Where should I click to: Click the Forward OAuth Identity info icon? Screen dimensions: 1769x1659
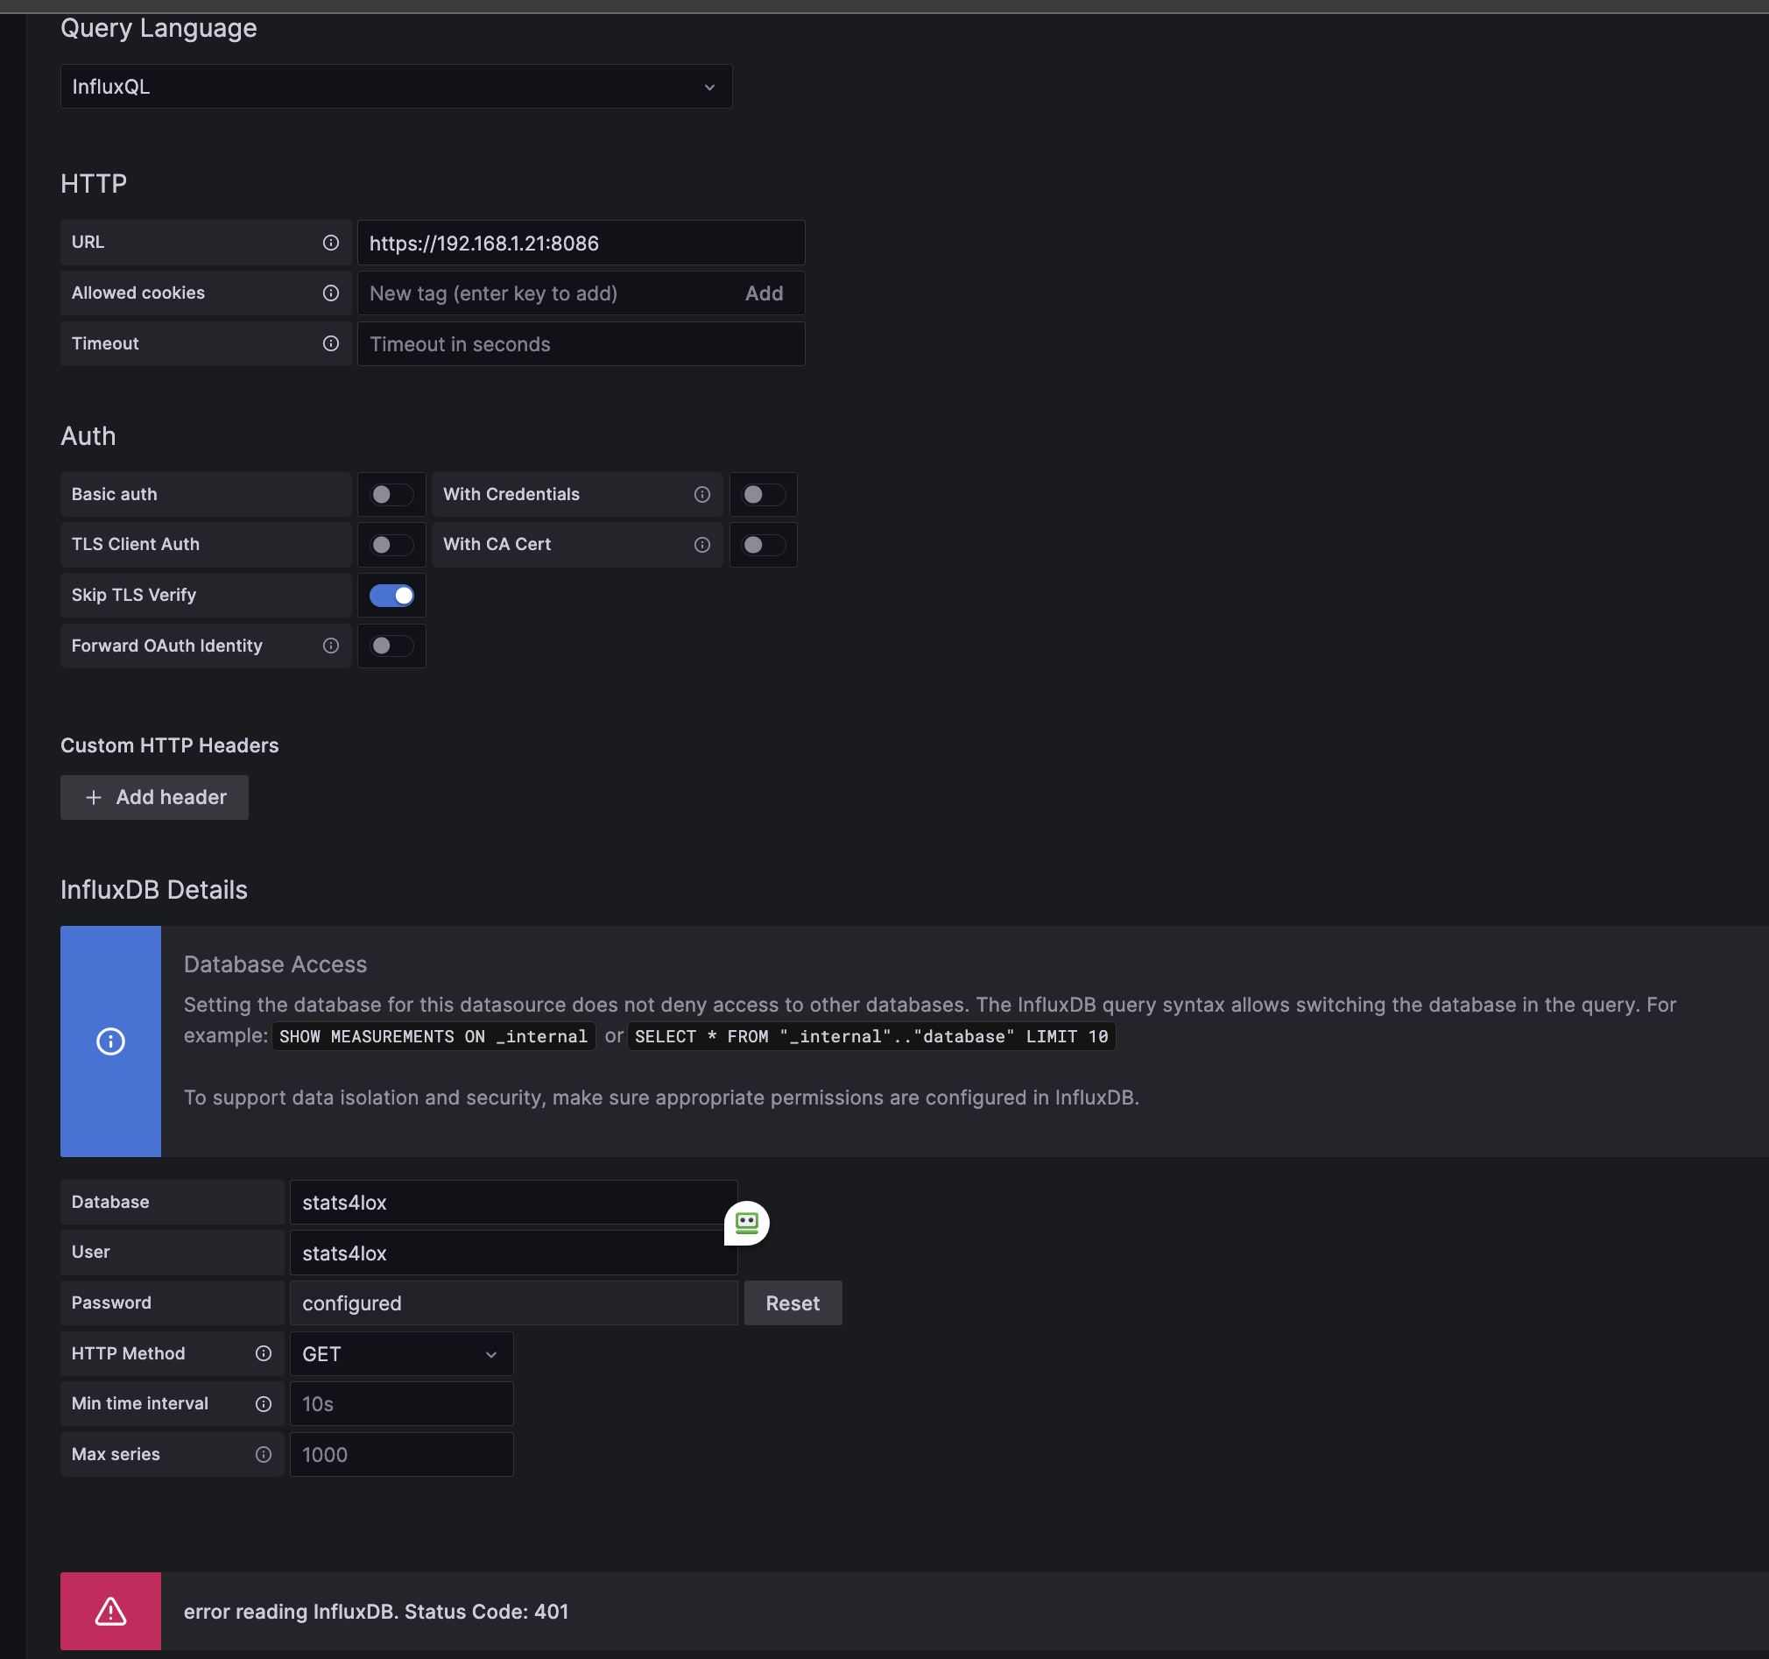[x=330, y=646]
